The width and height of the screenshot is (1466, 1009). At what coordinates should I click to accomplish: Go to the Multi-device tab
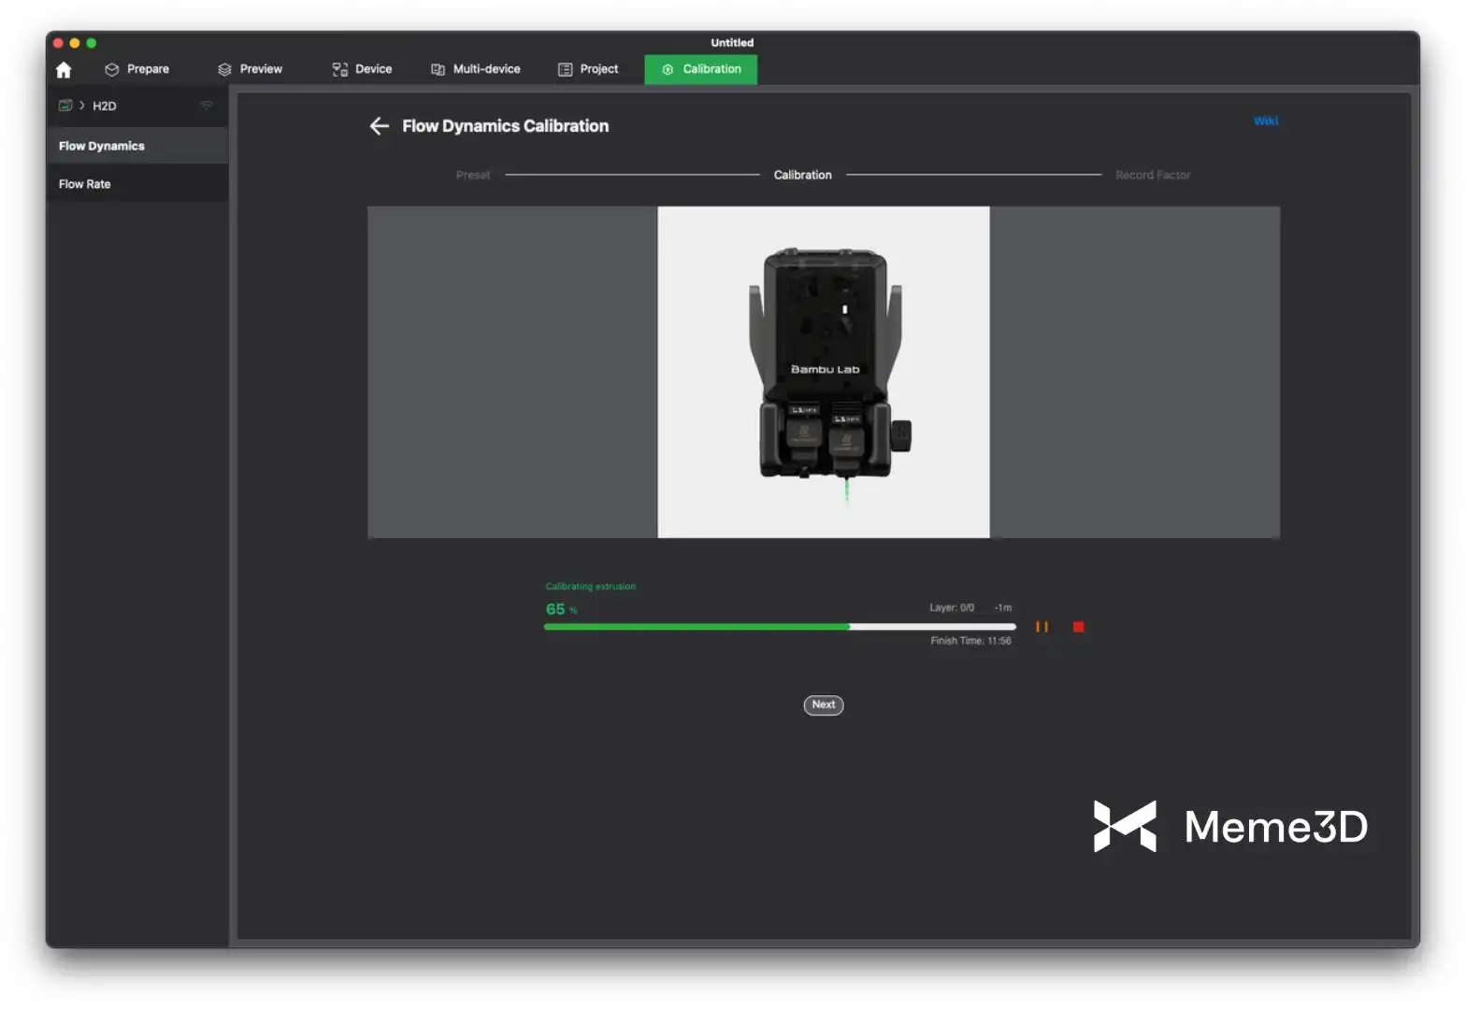click(x=475, y=69)
